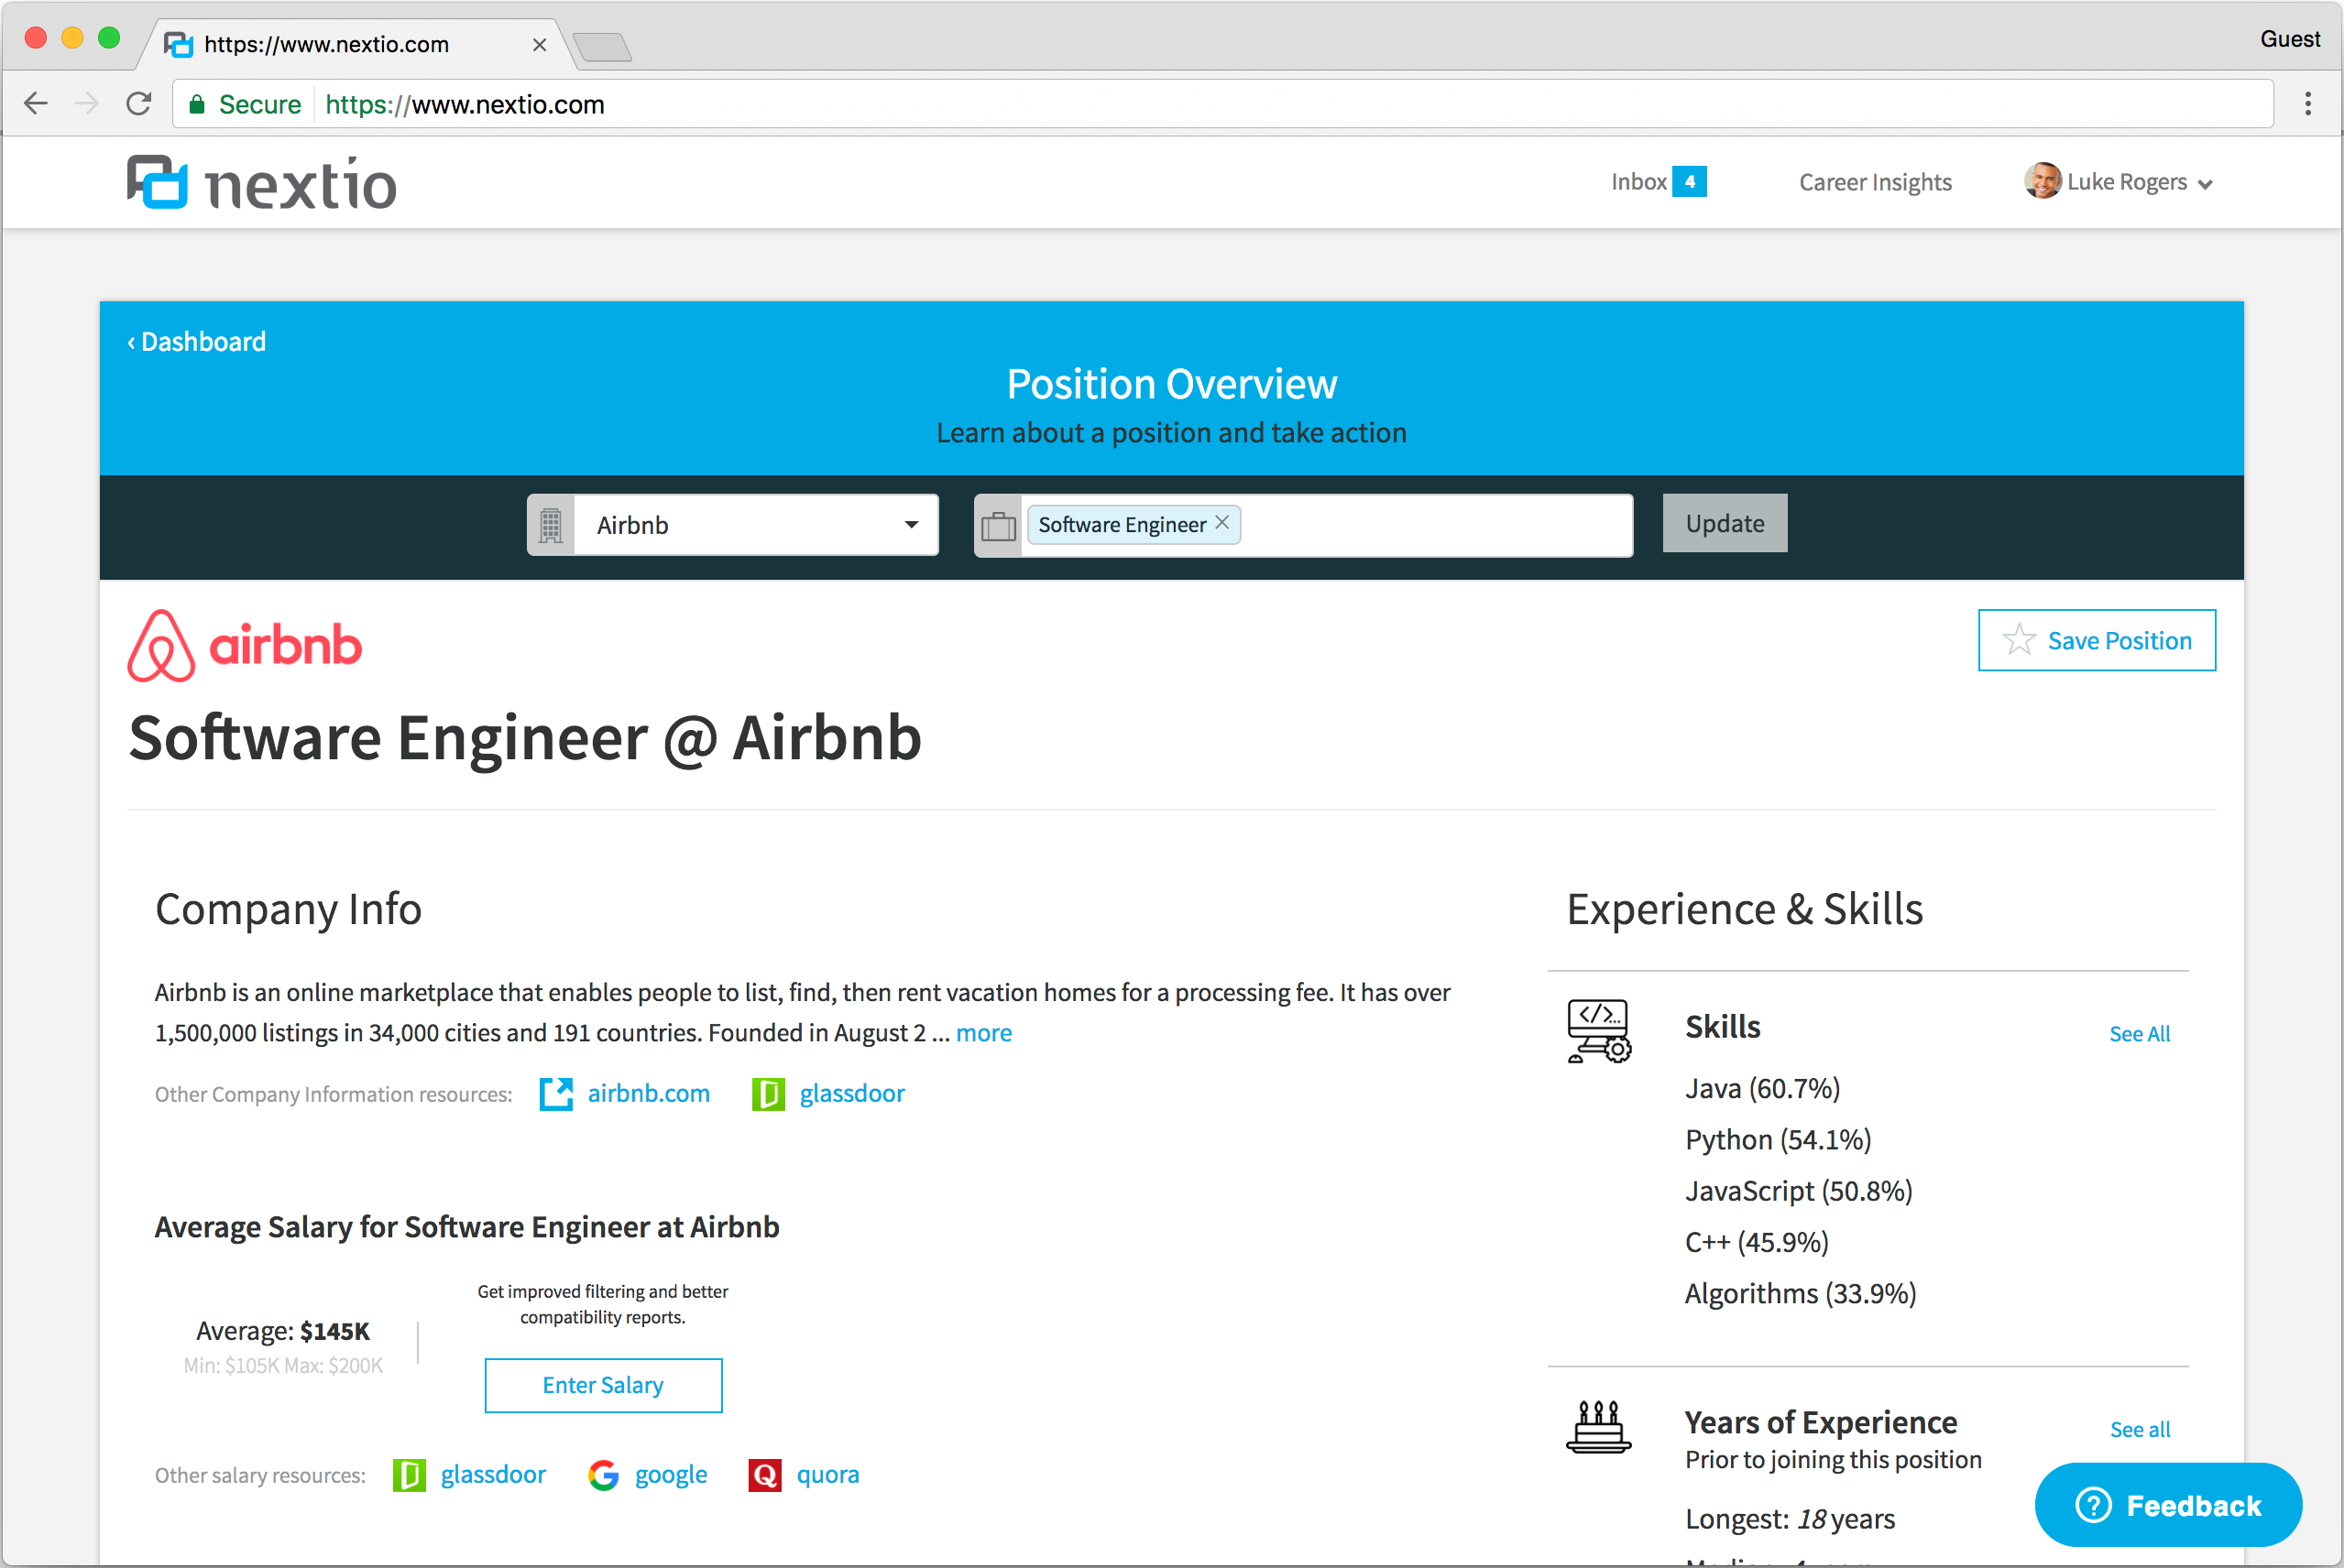
Task: Click the building icon beside company selector
Action: coord(550,526)
